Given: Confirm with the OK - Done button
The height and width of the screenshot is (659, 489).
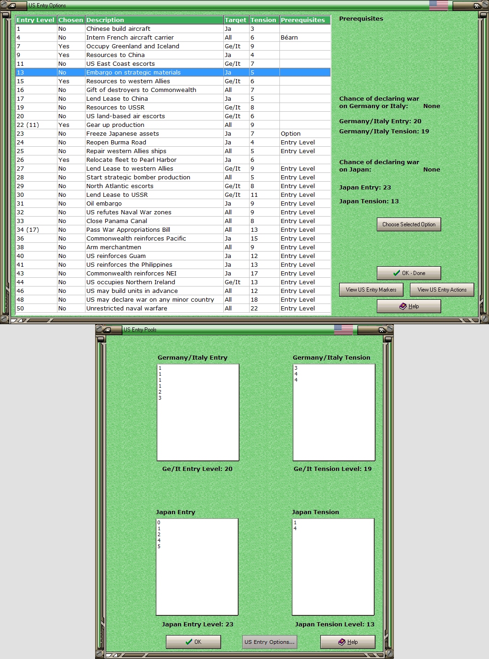Looking at the screenshot, I should point(409,273).
